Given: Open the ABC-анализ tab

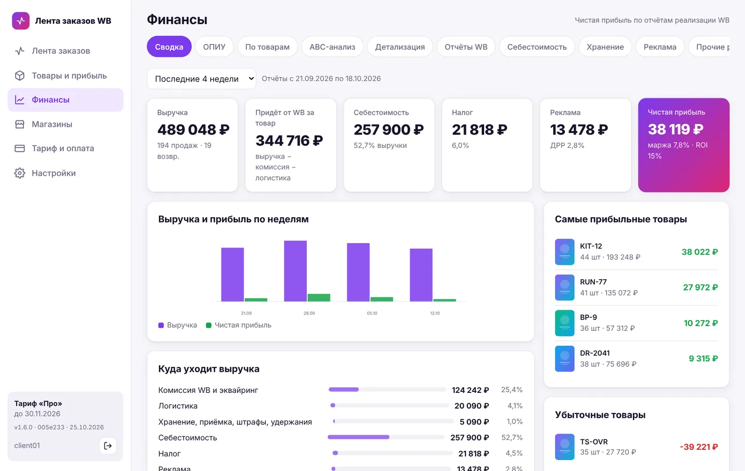Looking at the screenshot, I should 332,47.
